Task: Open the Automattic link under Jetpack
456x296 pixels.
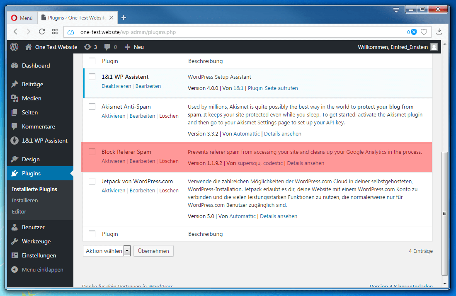Action: tap(243, 216)
